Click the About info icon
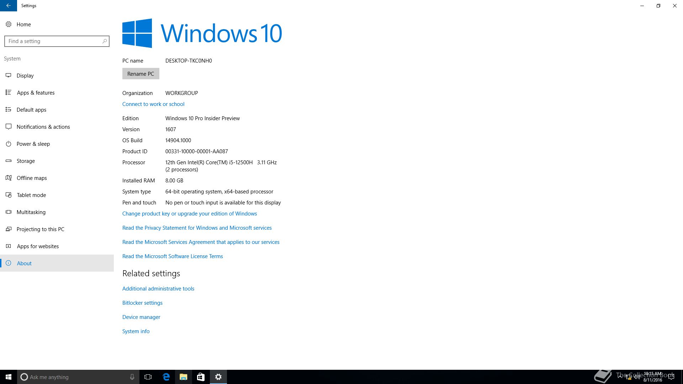The width and height of the screenshot is (683, 384). click(x=9, y=263)
